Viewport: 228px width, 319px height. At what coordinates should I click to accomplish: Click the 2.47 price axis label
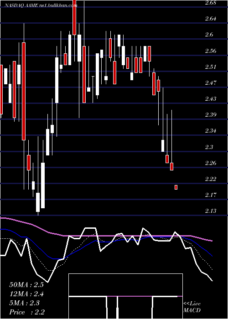pyautogui.click(x=211, y=82)
